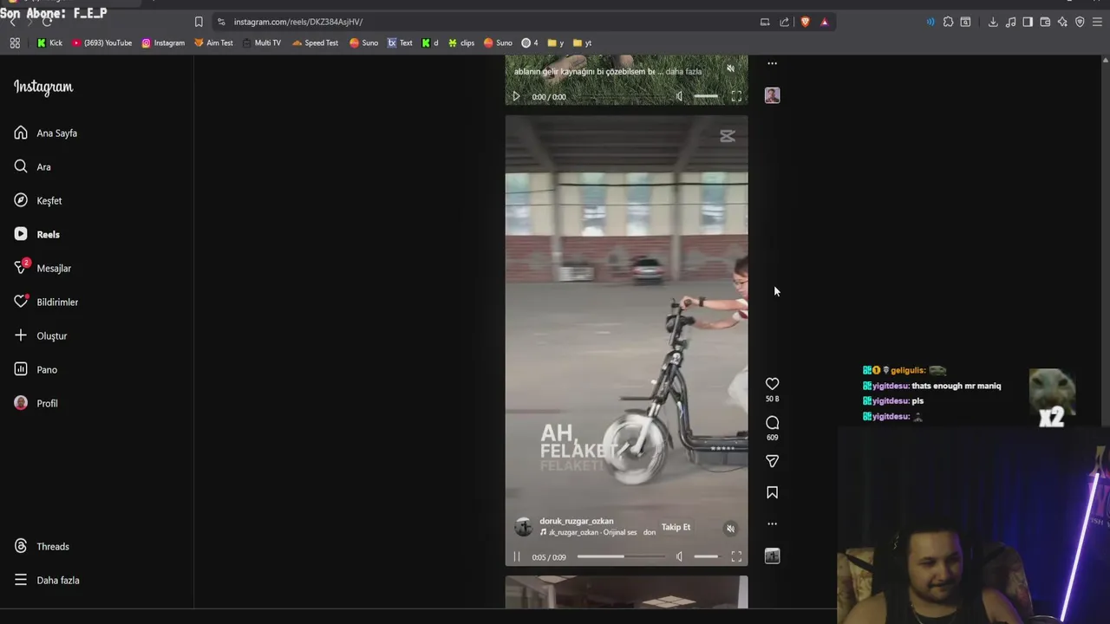Click Oluştur to create a post

coord(40,335)
